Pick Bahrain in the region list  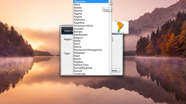[x=91, y=32]
